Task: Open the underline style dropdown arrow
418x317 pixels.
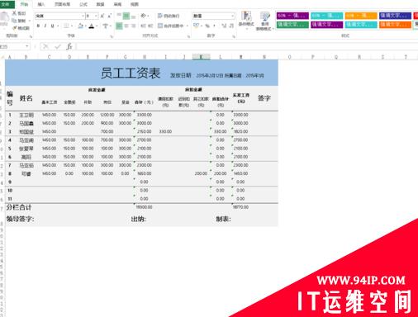Action: [58, 26]
